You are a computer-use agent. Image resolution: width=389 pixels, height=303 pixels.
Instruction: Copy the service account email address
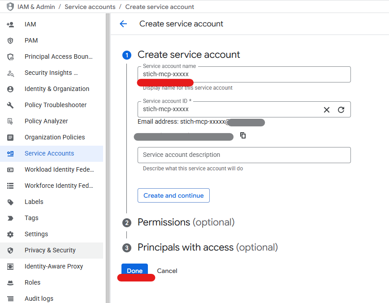click(x=243, y=135)
